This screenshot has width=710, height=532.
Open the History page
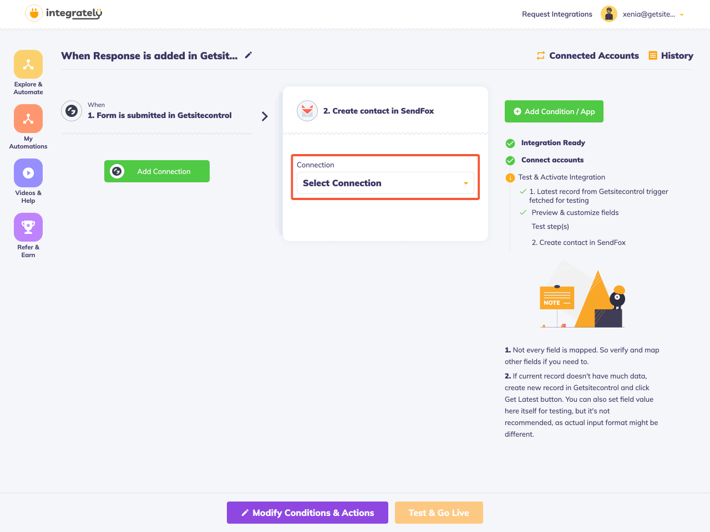coord(671,55)
